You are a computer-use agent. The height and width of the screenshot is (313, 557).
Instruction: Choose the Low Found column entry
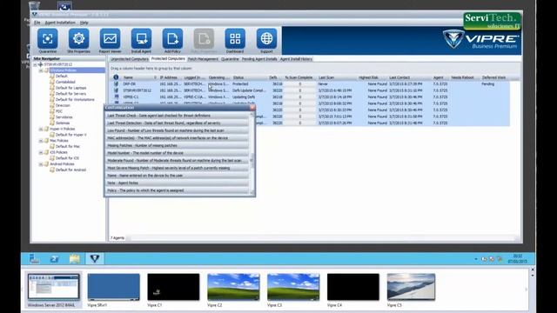click(x=178, y=130)
